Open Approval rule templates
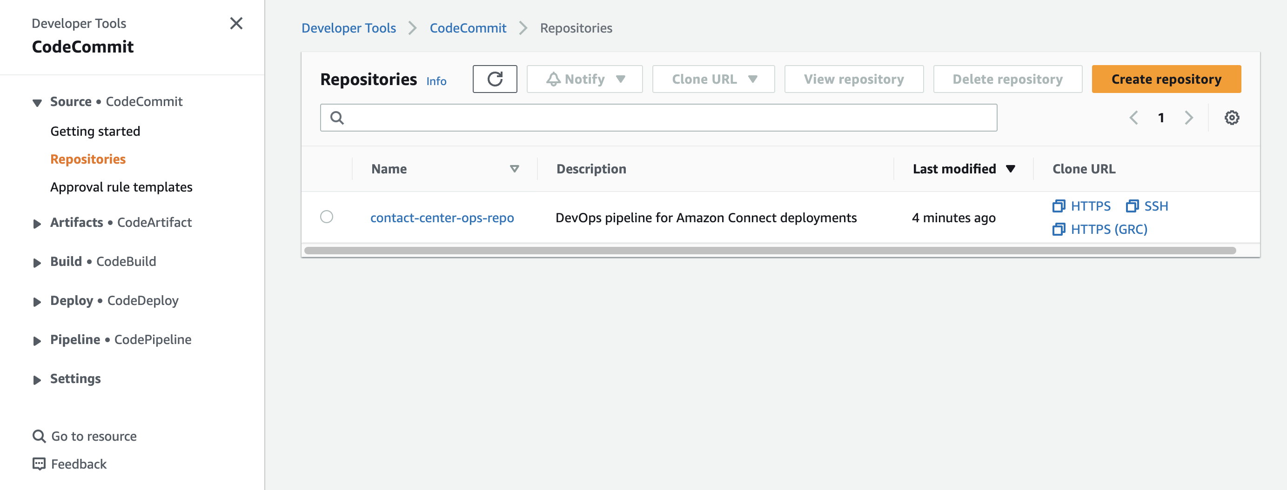 [121, 187]
